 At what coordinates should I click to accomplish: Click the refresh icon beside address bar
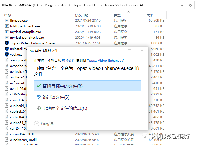[x=190, y=5]
